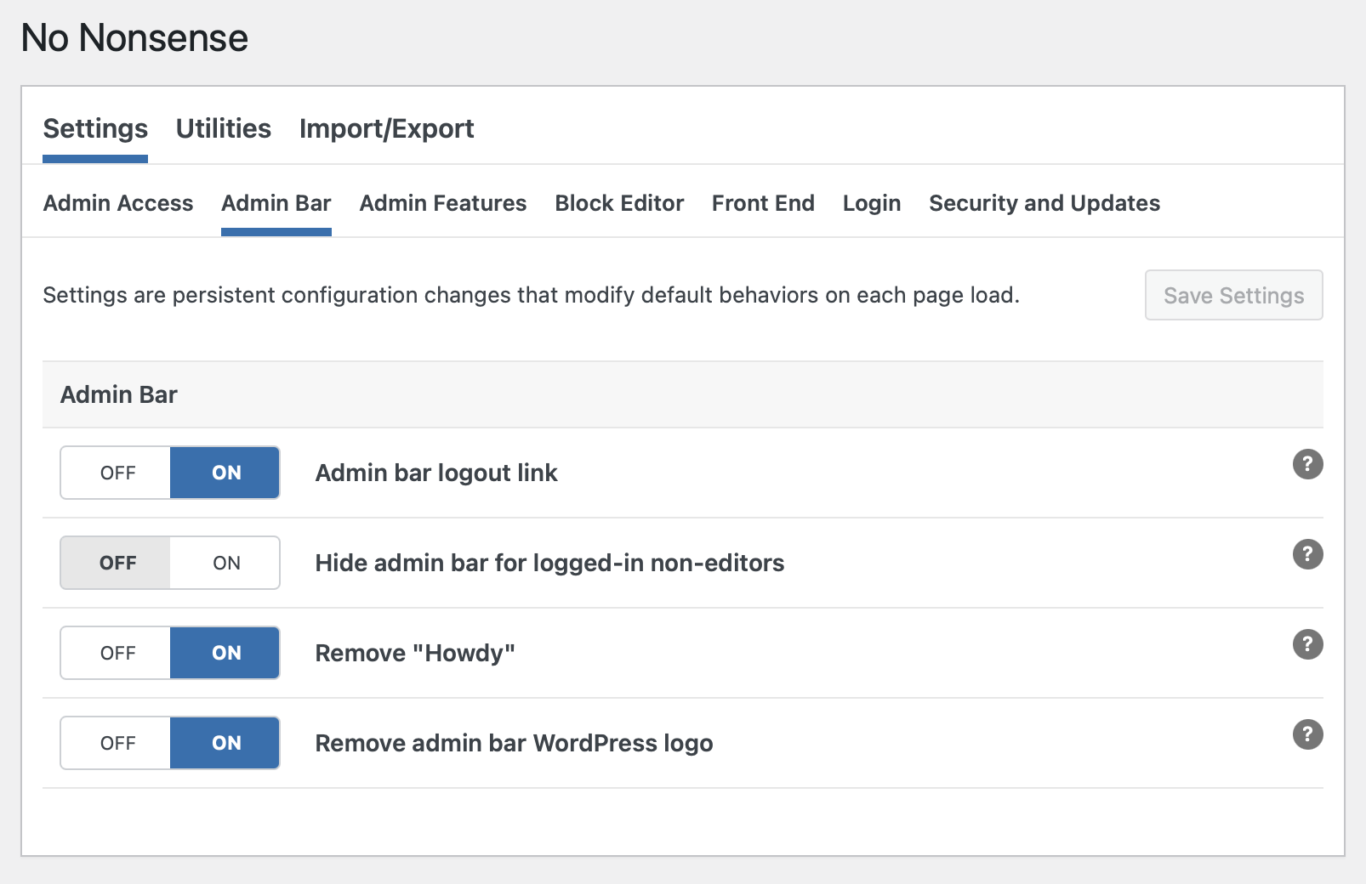
Task: Disable Remove admin bar WordPress logo
Action: click(x=117, y=743)
